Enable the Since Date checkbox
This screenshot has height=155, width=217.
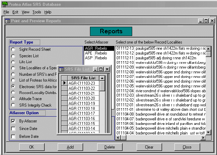pyautogui.click(x=13, y=129)
